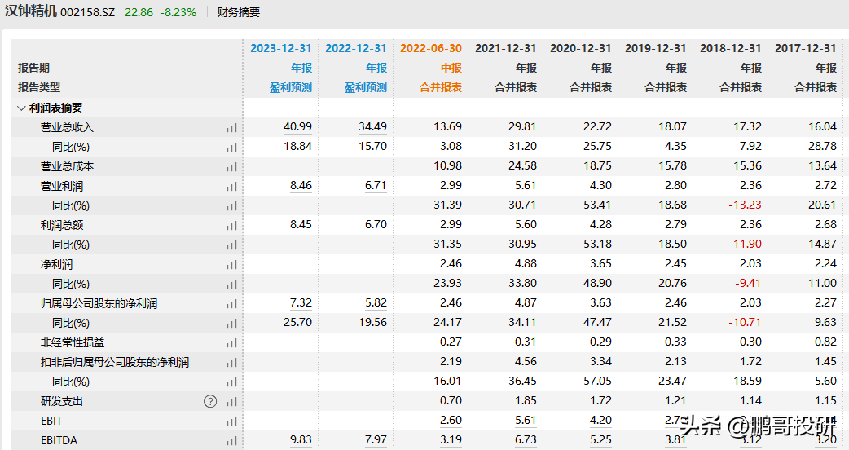849x450 pixels.
Task: Open chart icon for 归属母公司股东的净利润 row
Action: (x=231, y=304)
